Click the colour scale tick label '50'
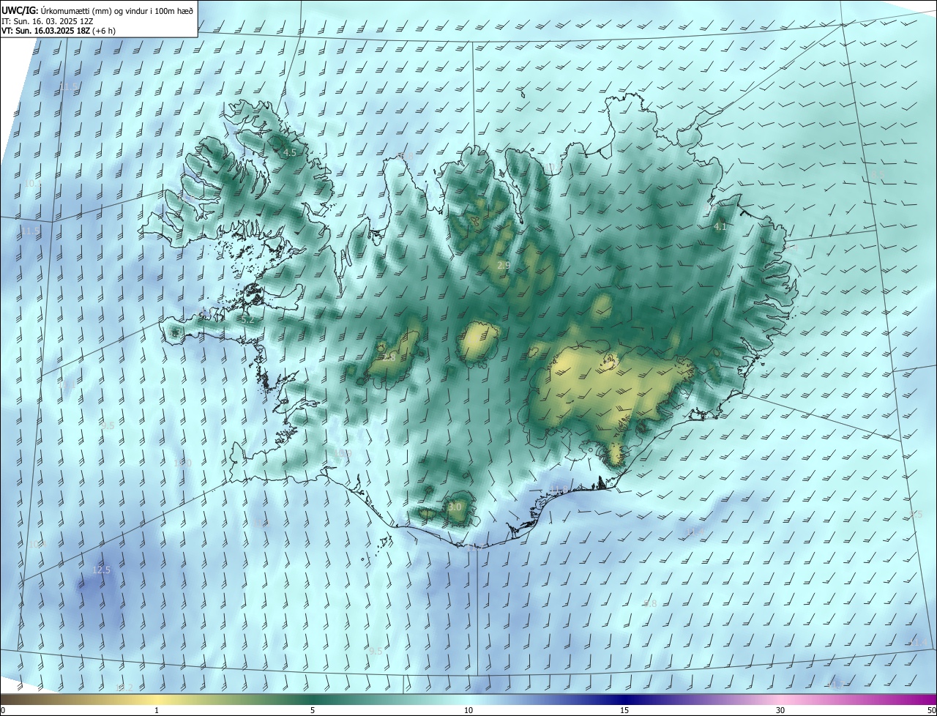Image resolution: width=937 pixels, height=716 pixels. pyautogui.click(x=931, y=710)
